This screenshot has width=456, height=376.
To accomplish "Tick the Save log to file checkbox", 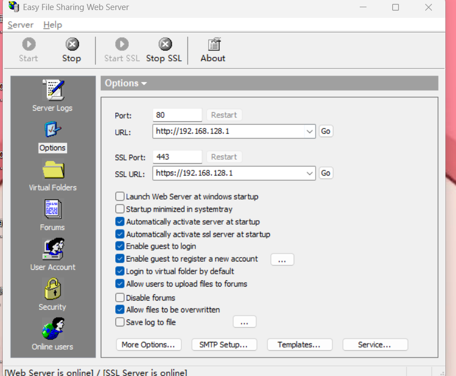I will point(120,322).
